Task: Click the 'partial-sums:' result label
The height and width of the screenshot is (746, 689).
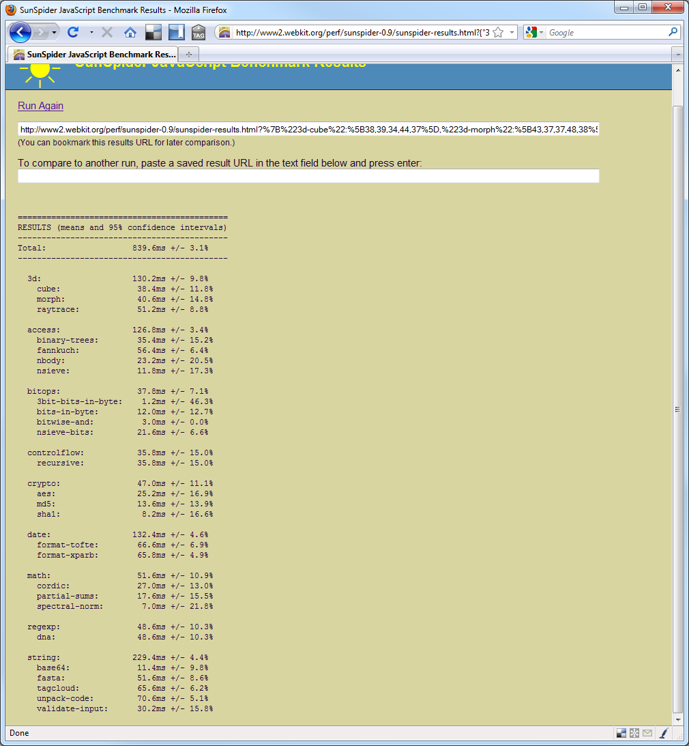Action: coord(68,596)
